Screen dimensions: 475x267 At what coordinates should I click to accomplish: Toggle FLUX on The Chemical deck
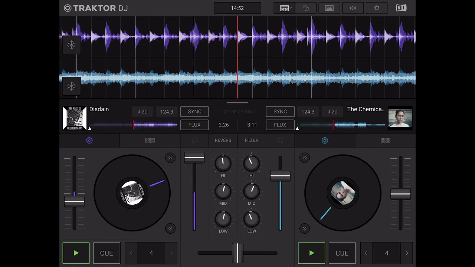pos(280,125)
